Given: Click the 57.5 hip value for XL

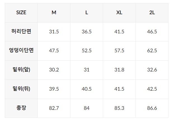Looking at the screenshot, I should (x=119, y=51).
